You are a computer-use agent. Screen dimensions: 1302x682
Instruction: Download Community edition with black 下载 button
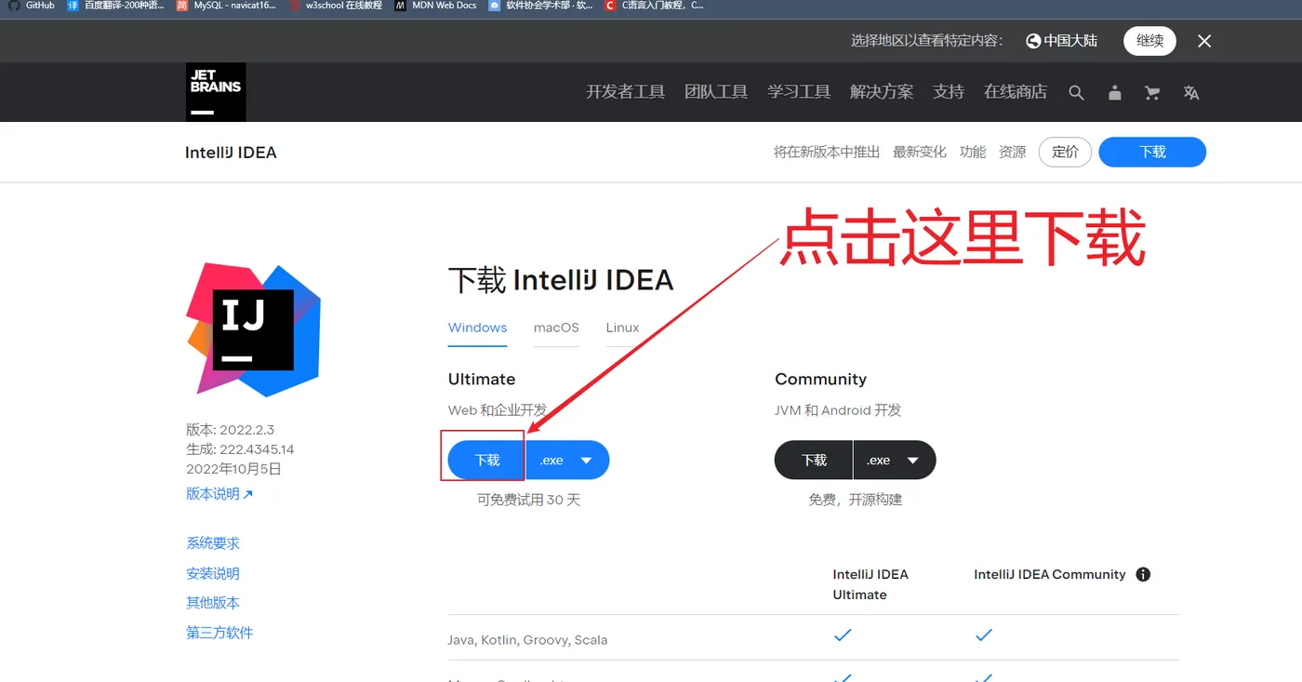tap(814, 461)
